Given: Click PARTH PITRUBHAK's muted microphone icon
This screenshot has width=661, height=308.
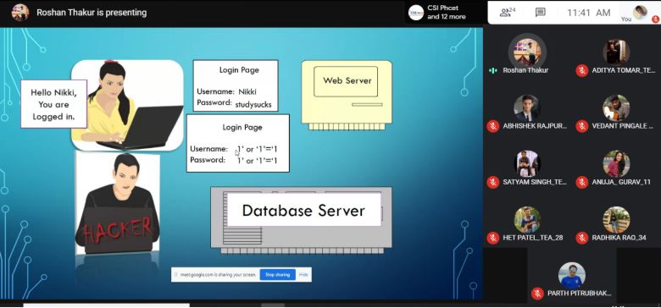Looking at the screenshot, I should (537, 294).
